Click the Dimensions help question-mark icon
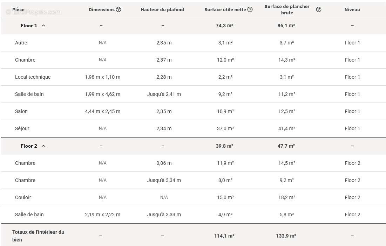386x246 pixels. point(118,9)
